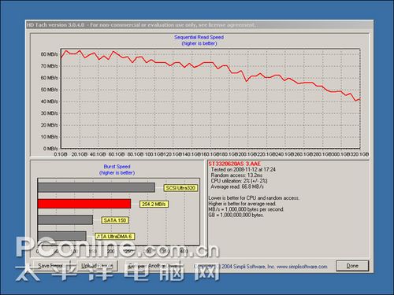Image resolution: width=394 pixels, height=295 pixels.
Task: Click the red 254.2 MB/s burst speed bar
Action: (x=84, y=204)
